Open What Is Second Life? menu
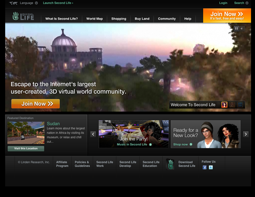Image resolution: width=255 pixels, height=197 pixels. (62, 19)
